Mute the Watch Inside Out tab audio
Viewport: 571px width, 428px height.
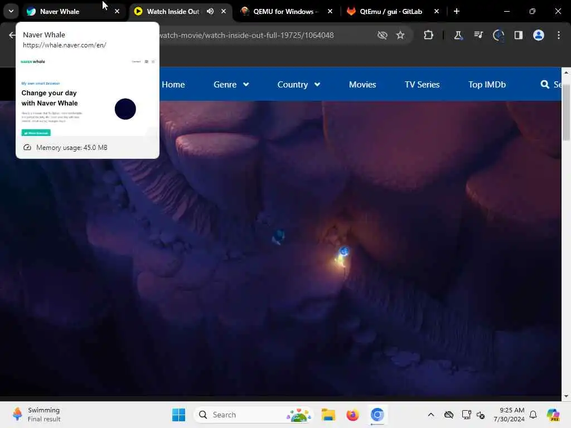(210, 11)
